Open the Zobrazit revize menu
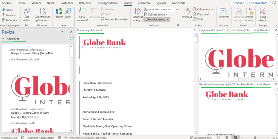Viewport: 278px width, 139px height. (156, 14)
